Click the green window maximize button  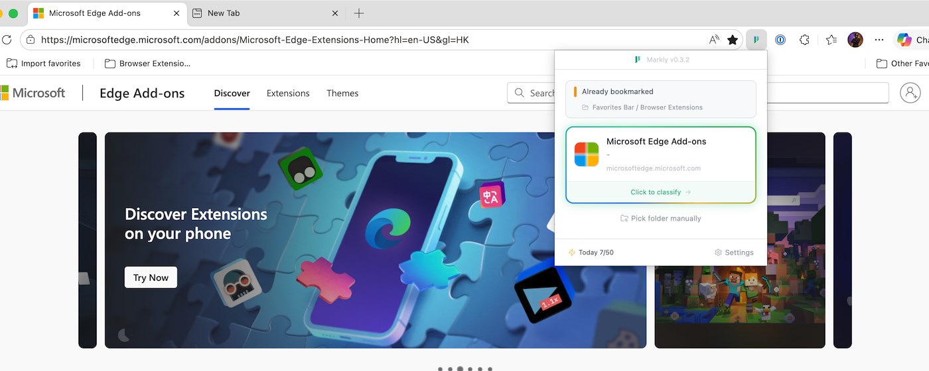(13, 13)
